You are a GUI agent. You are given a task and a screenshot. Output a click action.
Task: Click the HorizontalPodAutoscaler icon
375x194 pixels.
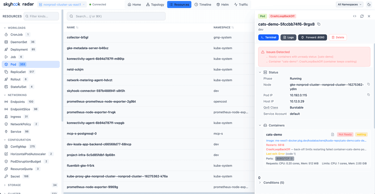[6, 154]
